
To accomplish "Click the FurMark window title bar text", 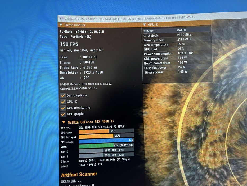I will [130, 18].
